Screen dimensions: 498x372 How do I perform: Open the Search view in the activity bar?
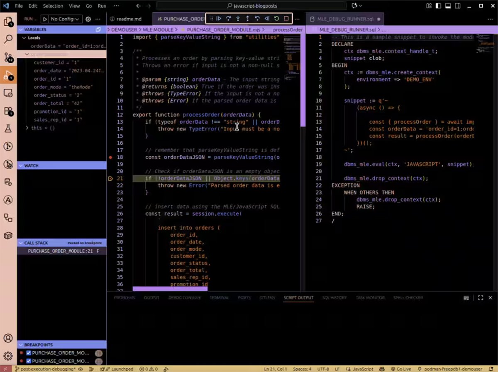(9, 40)
